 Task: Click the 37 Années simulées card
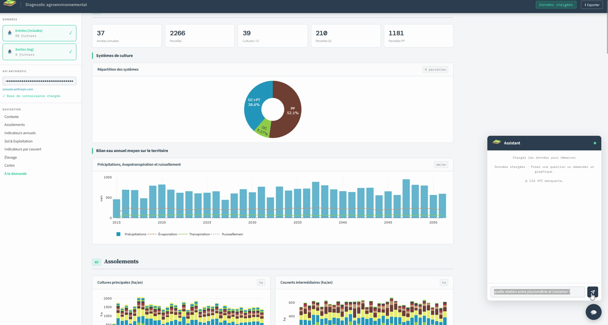point(127,36)
